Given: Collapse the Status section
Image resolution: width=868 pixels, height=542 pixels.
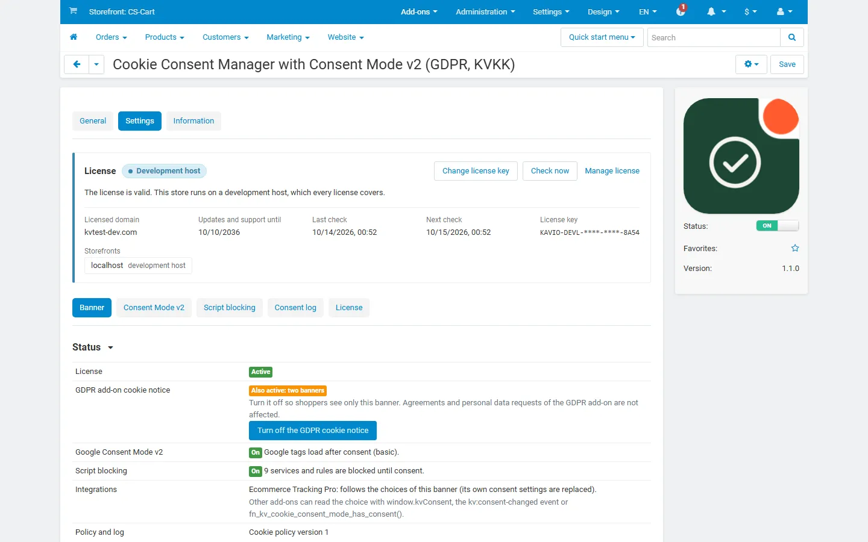Looking at the screenshot, I should (93, 347).
